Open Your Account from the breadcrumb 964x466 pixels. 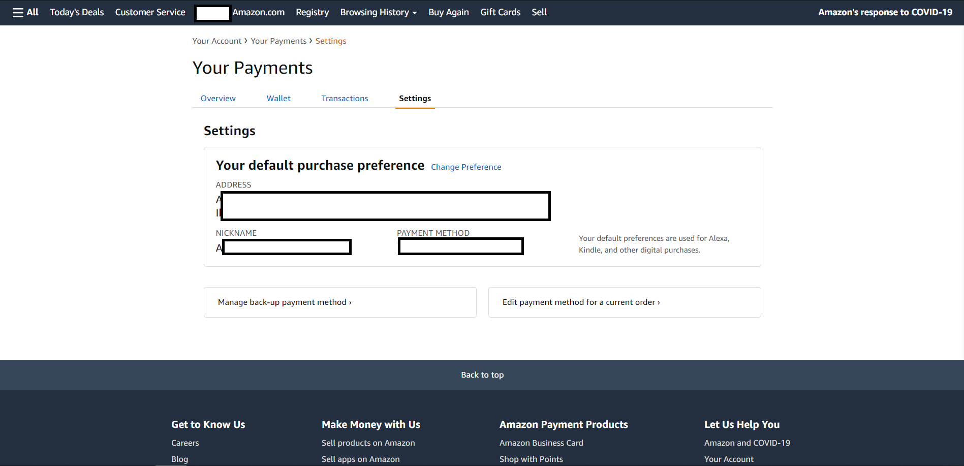tap(217, 41)
